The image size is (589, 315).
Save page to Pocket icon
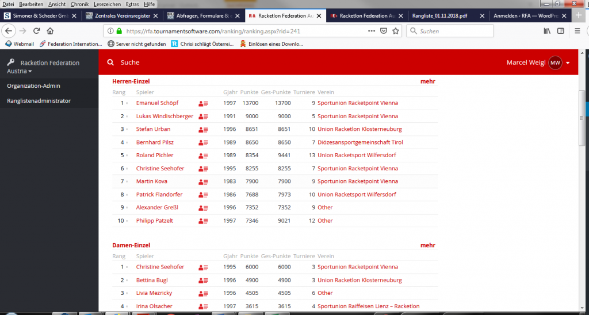tap(384, 31)
